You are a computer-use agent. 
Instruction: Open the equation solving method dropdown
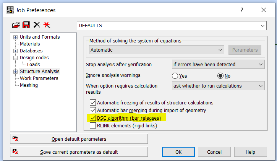(x=157, y=50)
